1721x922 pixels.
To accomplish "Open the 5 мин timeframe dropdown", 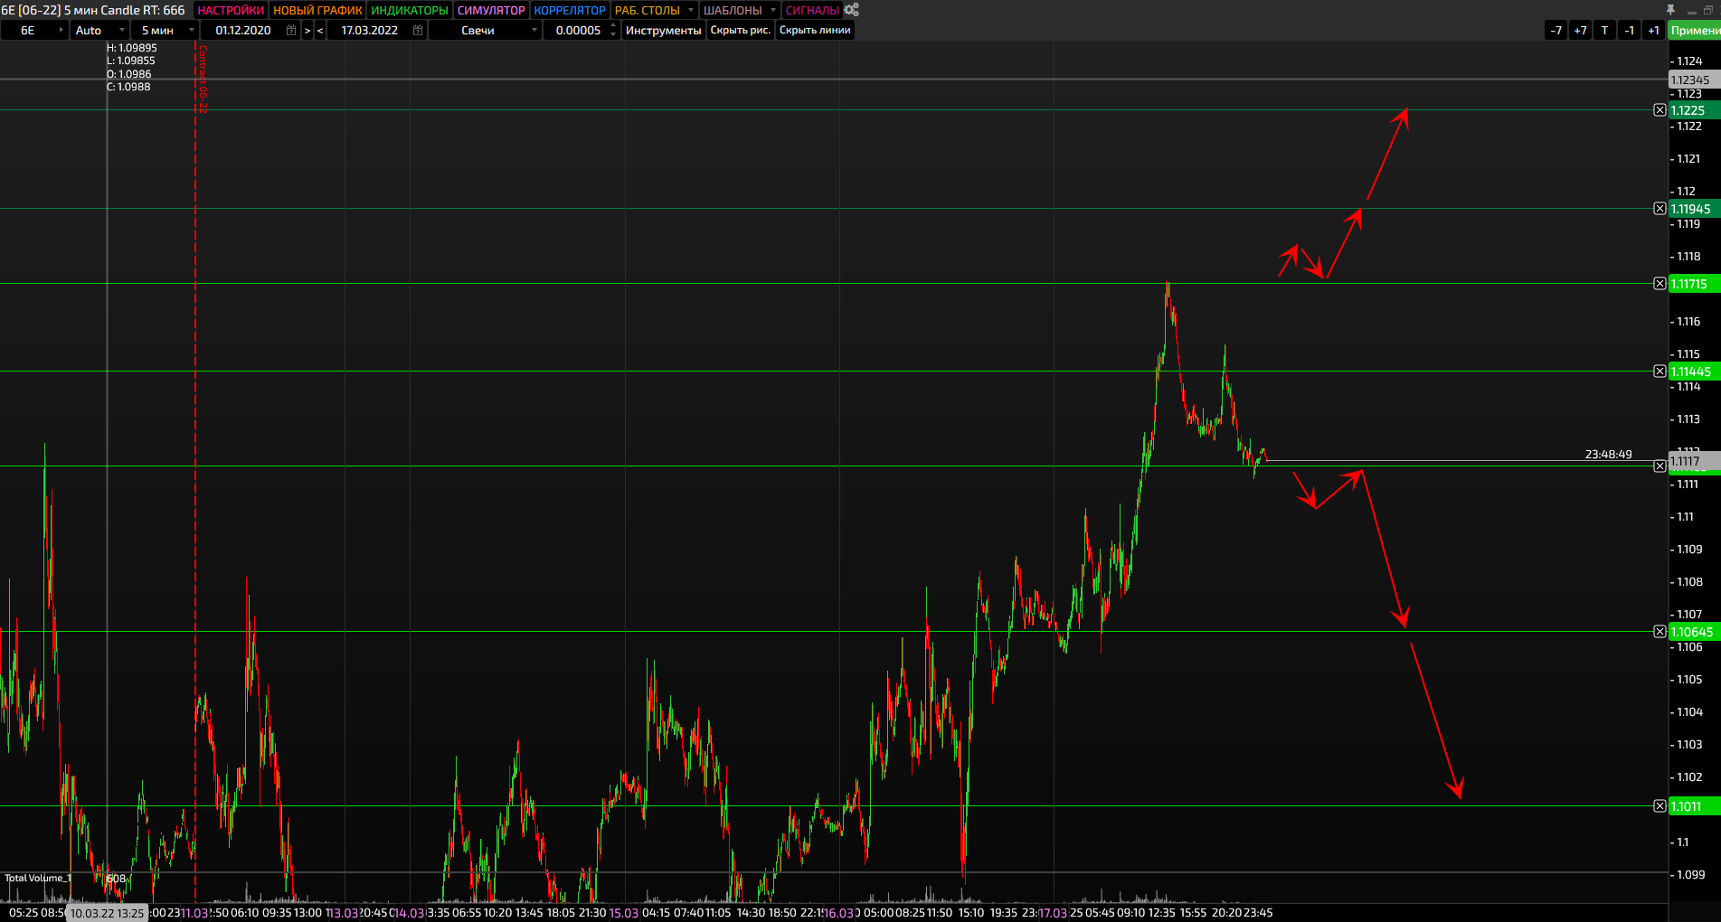I will pyautogui.click(x=192, y=30).
